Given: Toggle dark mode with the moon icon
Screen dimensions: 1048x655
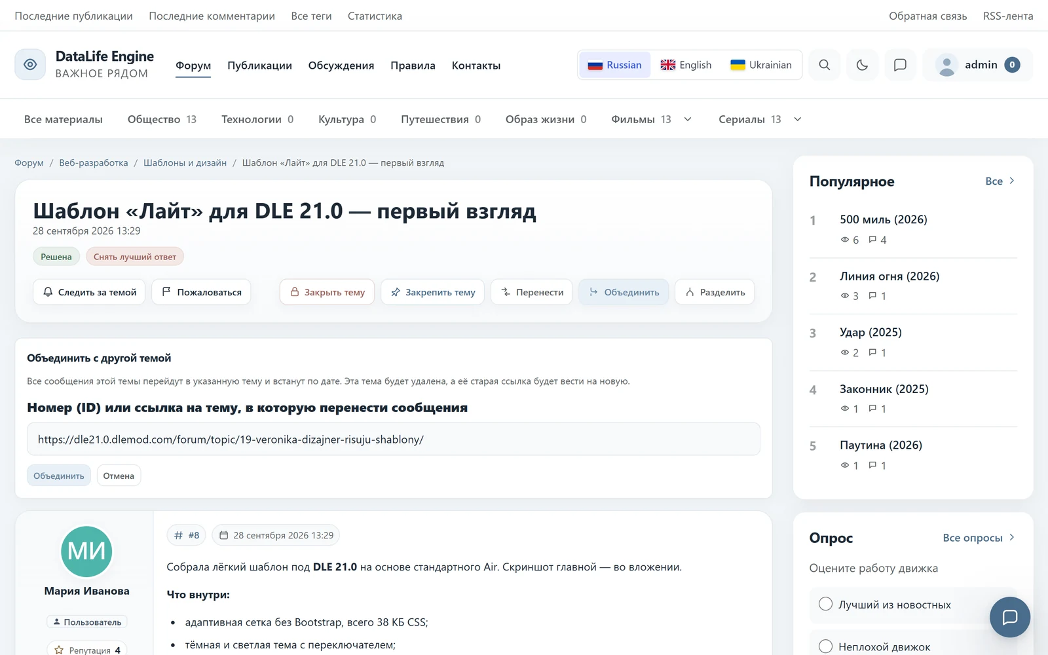Looking at the screenshot, I should tap(862, 65).
